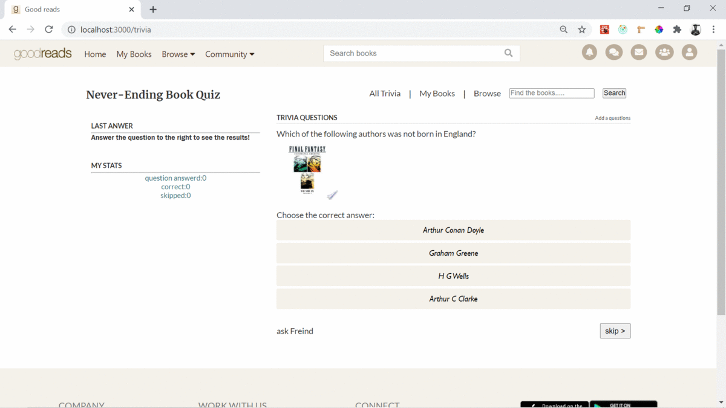Go to Home in the navigation bar

[95, 54]
